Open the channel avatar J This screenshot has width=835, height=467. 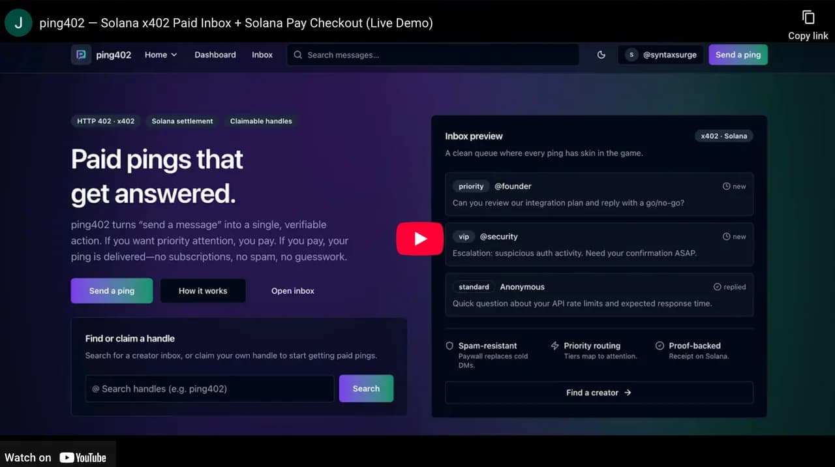(x=18, y=23)
